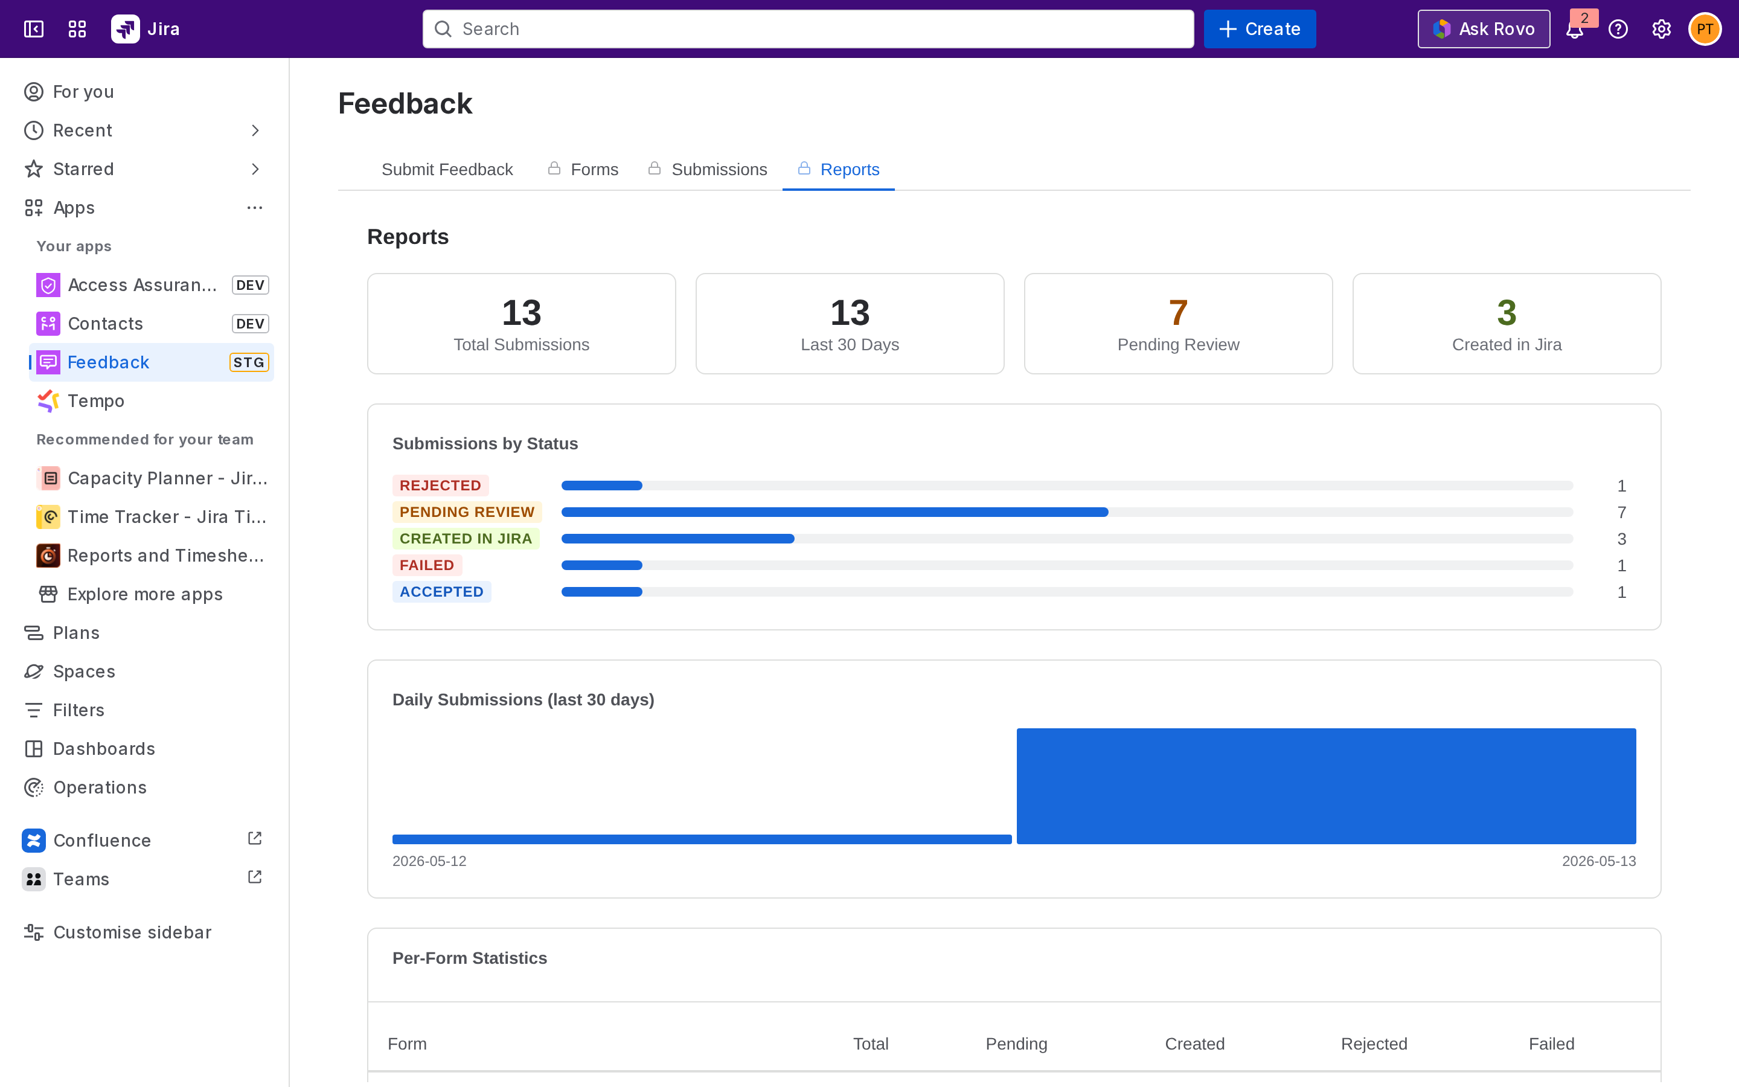Click the Form column header
Viewport: 1739px width, 1087px height.
point(407,1044)
